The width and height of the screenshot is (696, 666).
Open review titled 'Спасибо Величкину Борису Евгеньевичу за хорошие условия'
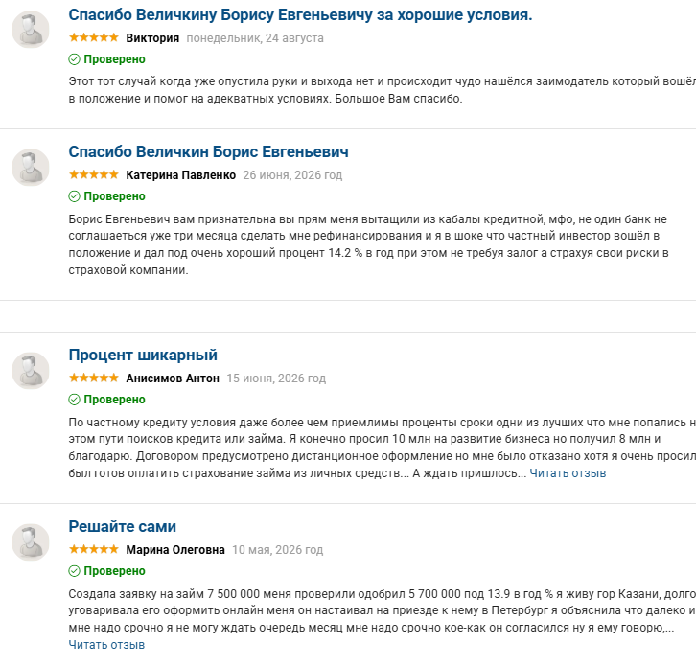[300, 15]
